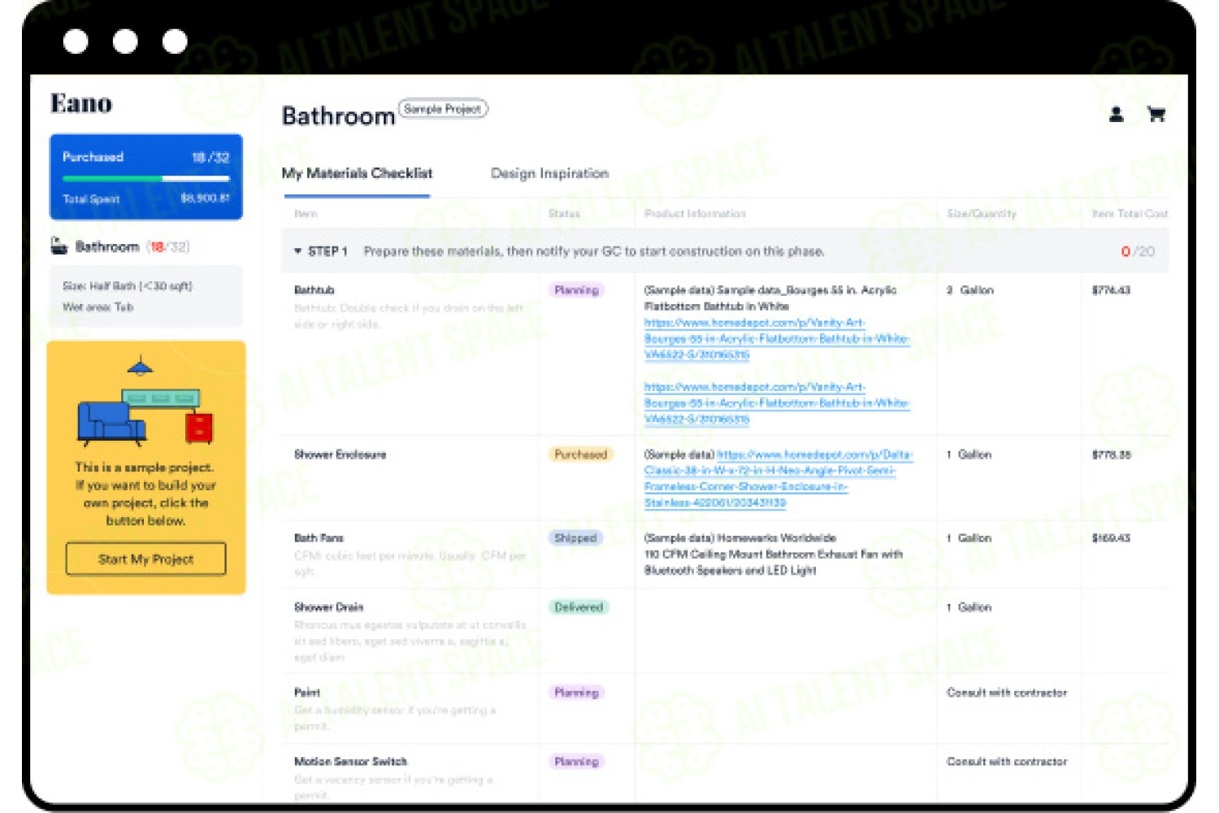The image size is (1219, 813).
Task: Click the $774.43 Bathtub cost
Action: click(1111, 290)
